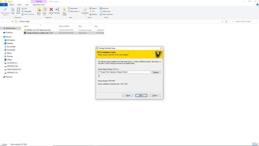The width and height of the screenshot is (259, 146).
Task: Open Downloads in navigation pane
Action: pos(11,50)
